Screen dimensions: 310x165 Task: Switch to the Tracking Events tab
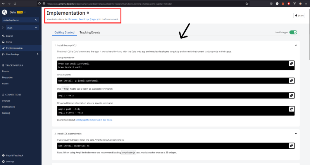pos(90,32)
